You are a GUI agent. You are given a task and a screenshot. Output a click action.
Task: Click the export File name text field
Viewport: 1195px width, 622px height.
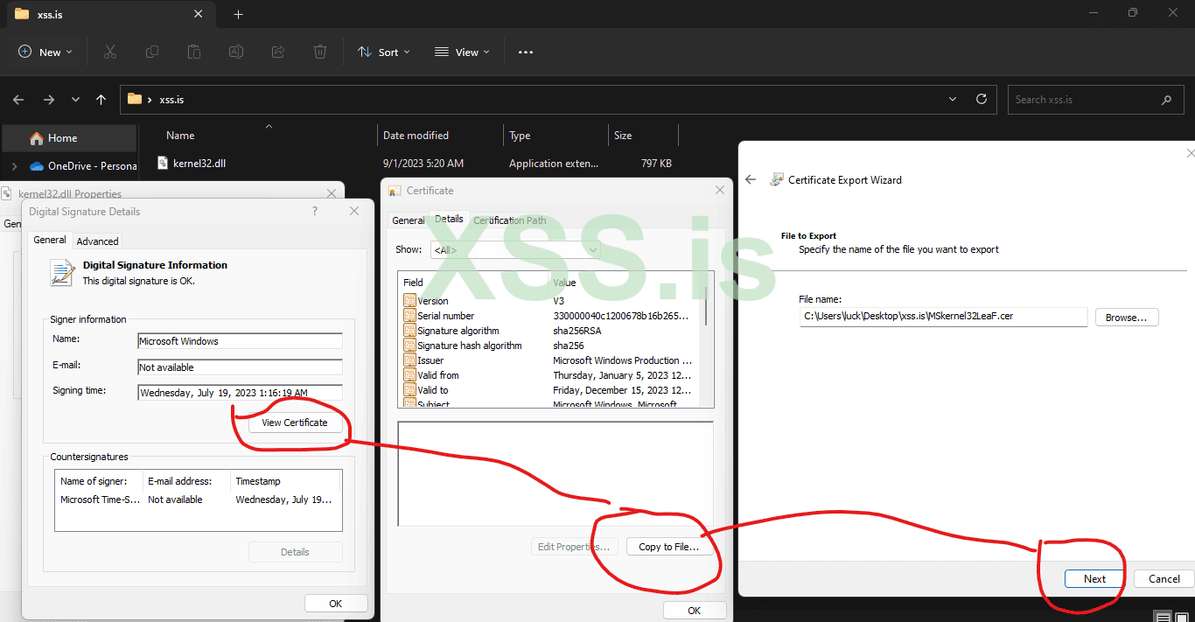pyautogui.click(x=942, y=317)
